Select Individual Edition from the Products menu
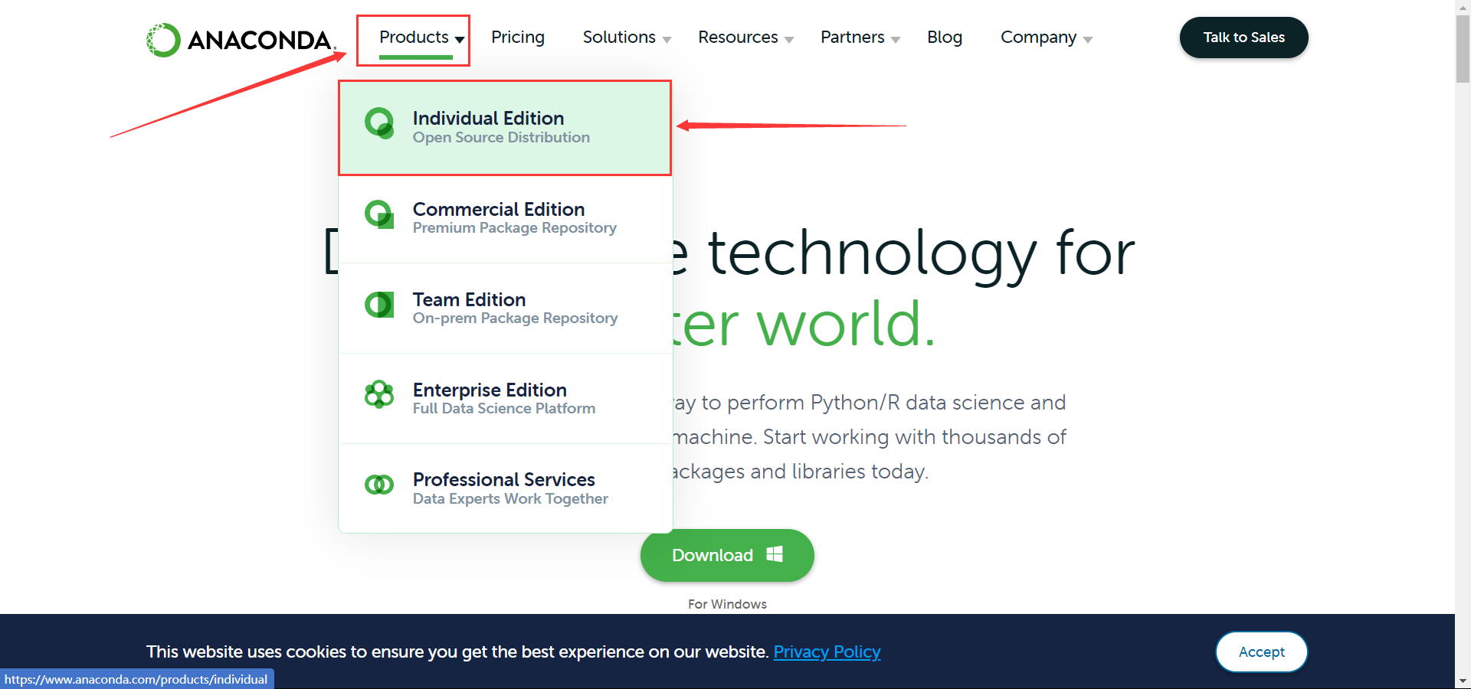 click(506, 128)
